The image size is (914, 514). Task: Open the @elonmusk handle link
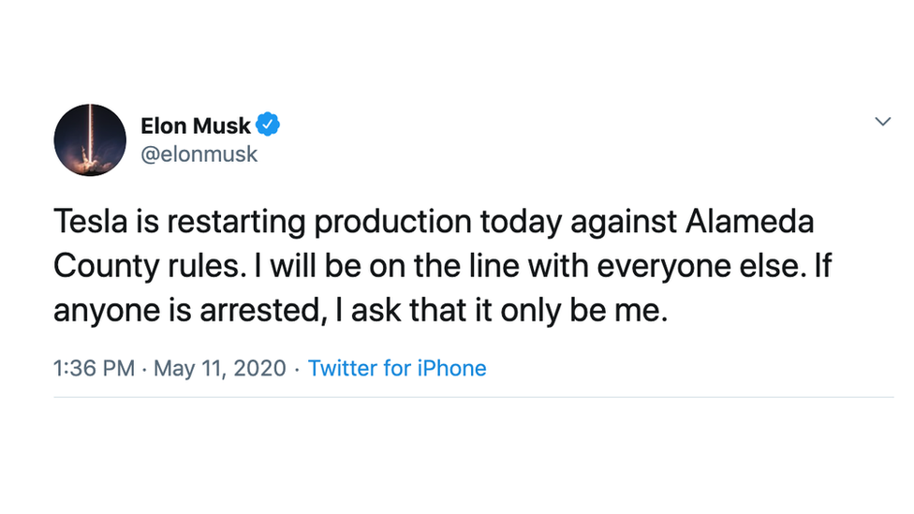199,154
